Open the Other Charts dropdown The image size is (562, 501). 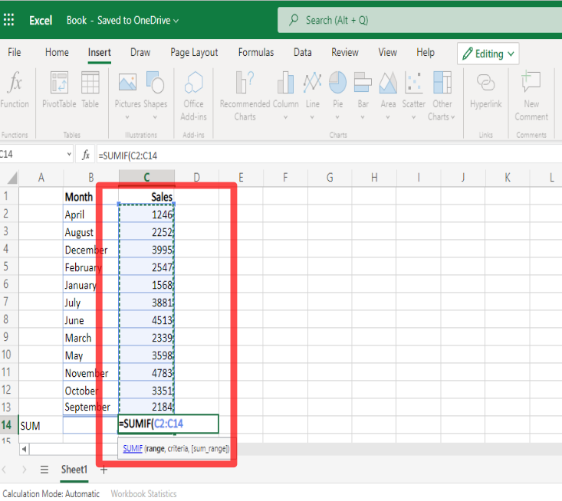[442, 83]
